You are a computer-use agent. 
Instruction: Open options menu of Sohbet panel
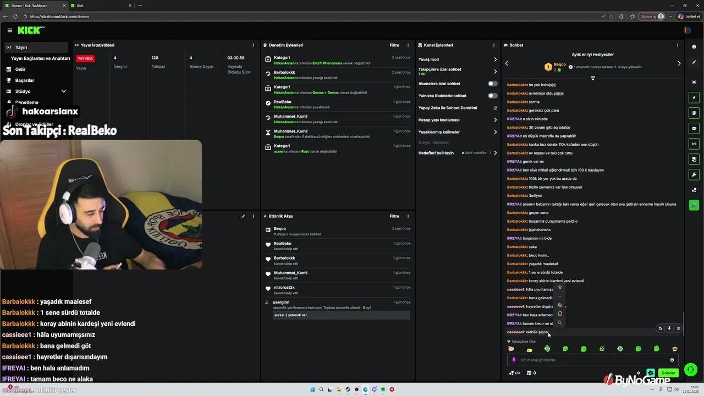(x=678, y=45)
